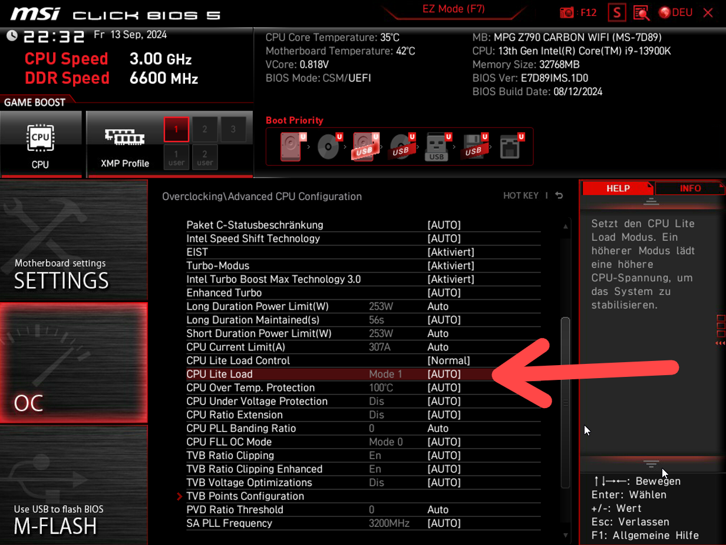Click the Overclocking\Advanced CPU Configuration breadcrumb

tap(262, 196)
